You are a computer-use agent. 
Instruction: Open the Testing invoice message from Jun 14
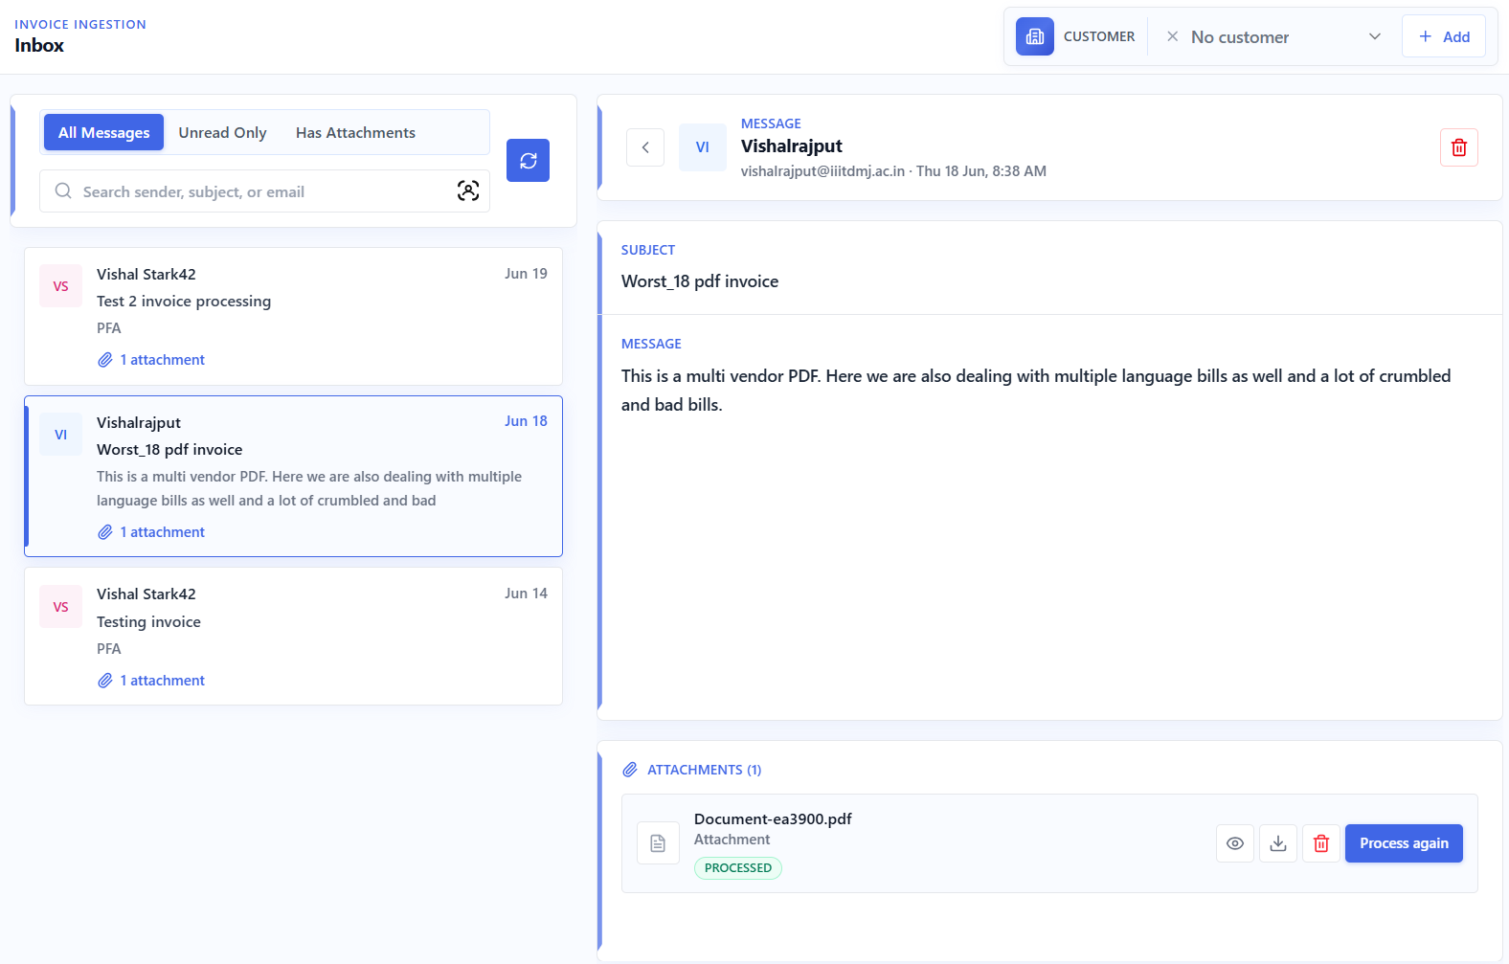coord(293,637)
